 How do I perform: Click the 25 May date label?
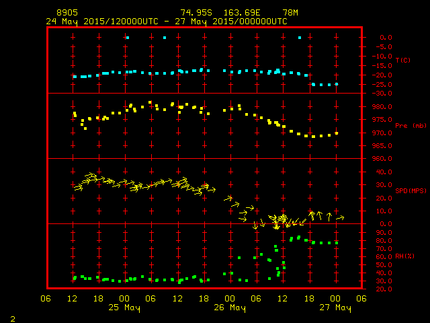pos(124,308)
